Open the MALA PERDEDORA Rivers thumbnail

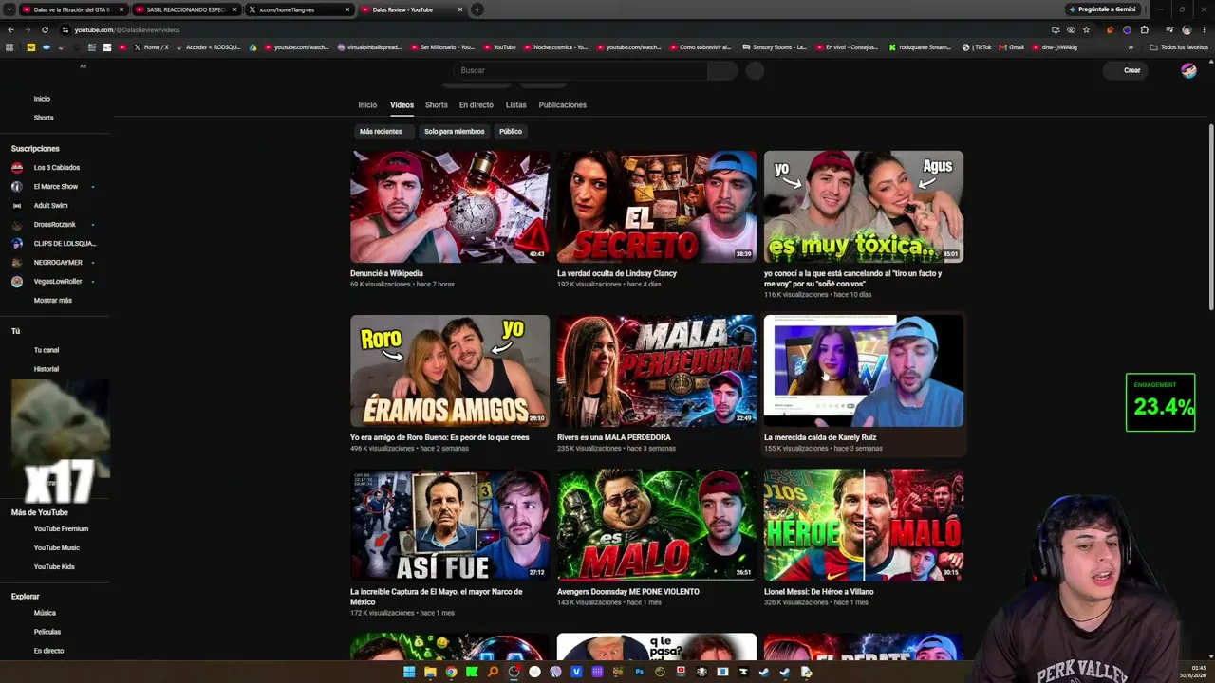[657, 371]
